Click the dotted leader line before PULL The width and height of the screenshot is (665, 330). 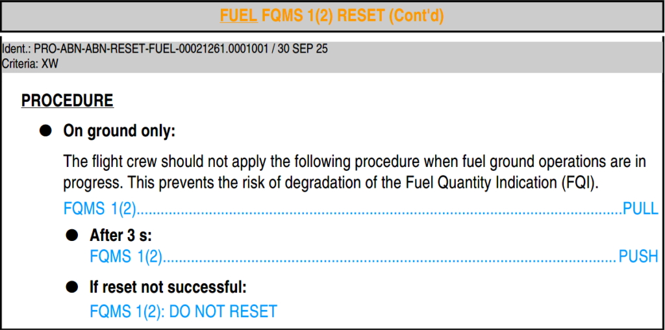pyautogui.click(x=380, y=212)
